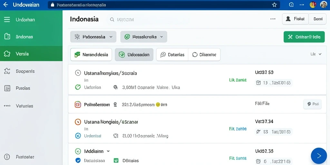Click the back arrow in the top bar
The height and width of the screenshot is (165, 330).
coord(6,5)
